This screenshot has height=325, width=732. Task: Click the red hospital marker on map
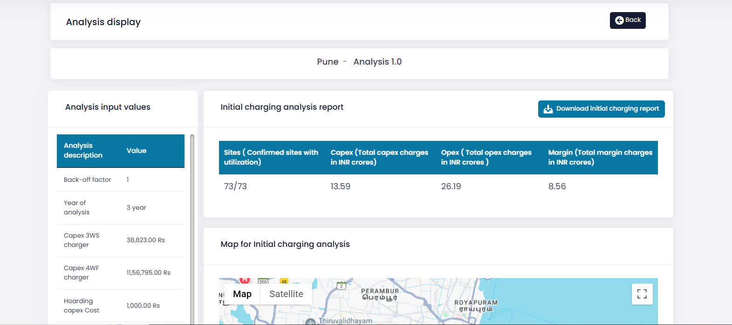tap(245, 280)
